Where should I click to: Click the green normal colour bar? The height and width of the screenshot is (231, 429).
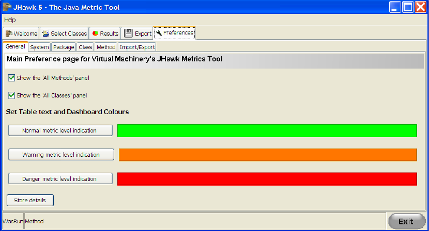click(267, 130)
